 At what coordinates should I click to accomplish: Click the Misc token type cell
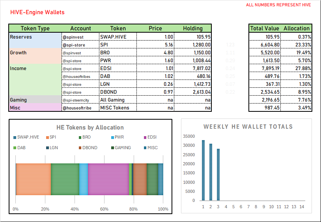coord(35,107)
